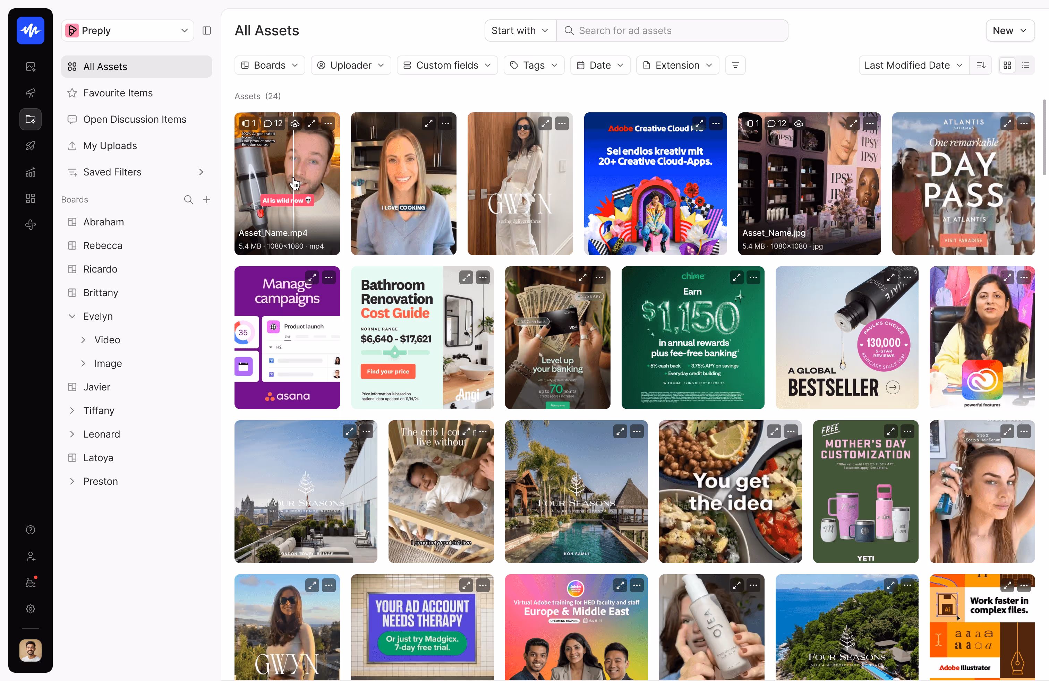This screenshot has width=1049, height=681.
Task: Open the Abraham board
Action: click(x=137, y=222)
